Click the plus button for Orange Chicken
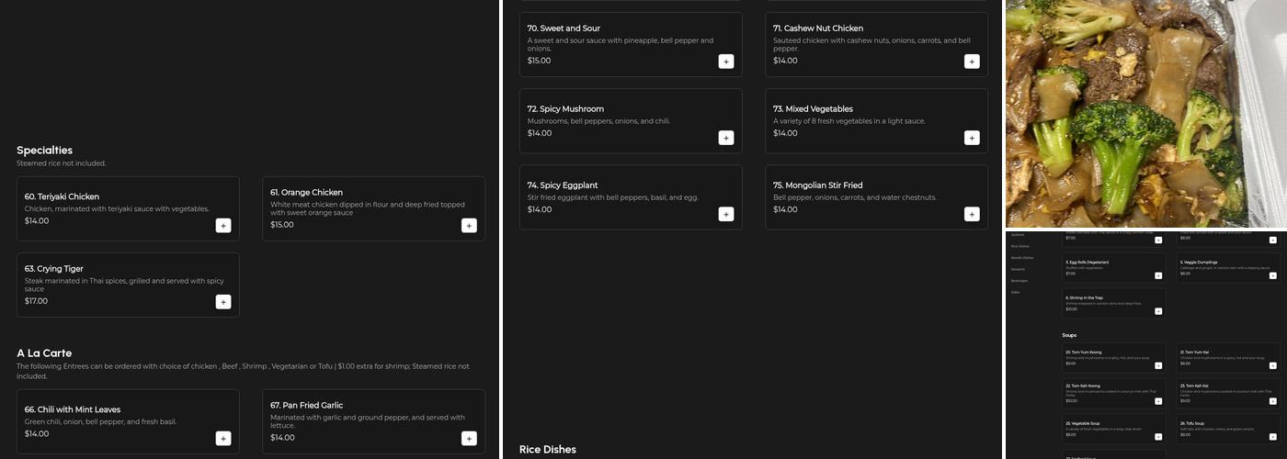Image resolution: width=1287 pixels, height=459 pixels. (x=469, y=226)
